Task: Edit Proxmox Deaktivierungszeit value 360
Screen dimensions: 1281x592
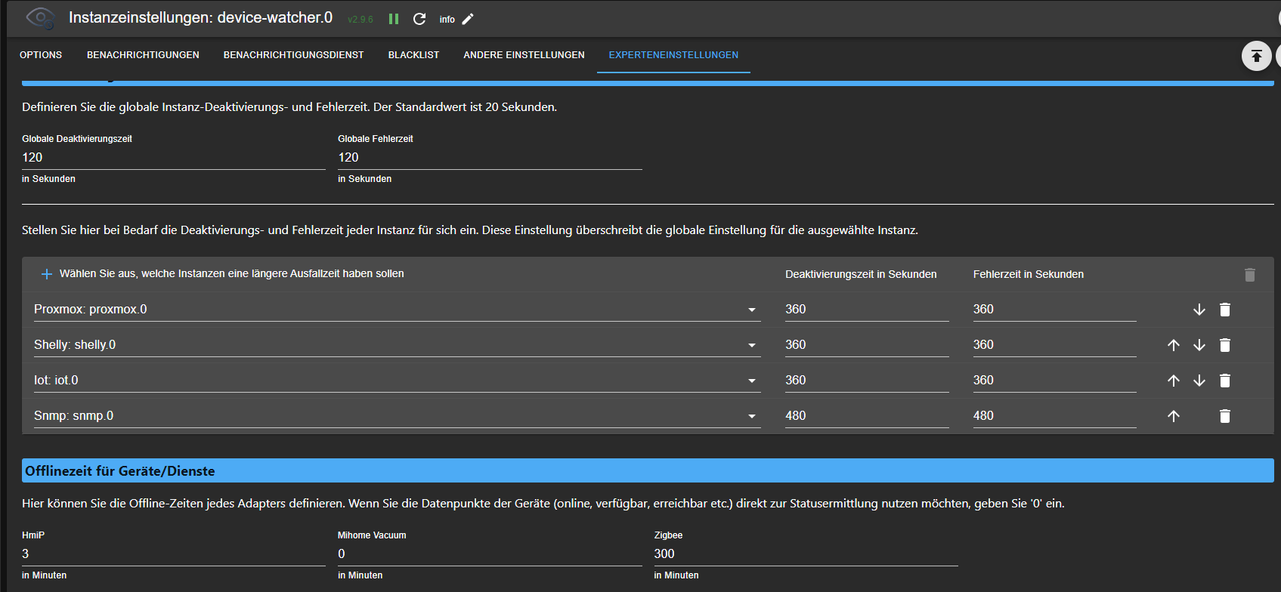Action: (x=867, y=310)
